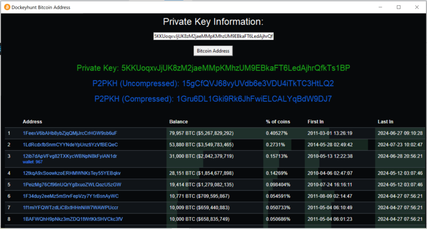
Task: Minimize the Dockeyhunt Bitcoin Address window
Action: [x=380, y=8]
